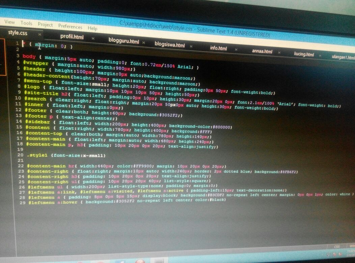Click the orange-bordered minimap on the left edge
Screen dimensions: 355x263
click(x=2, y=57)
